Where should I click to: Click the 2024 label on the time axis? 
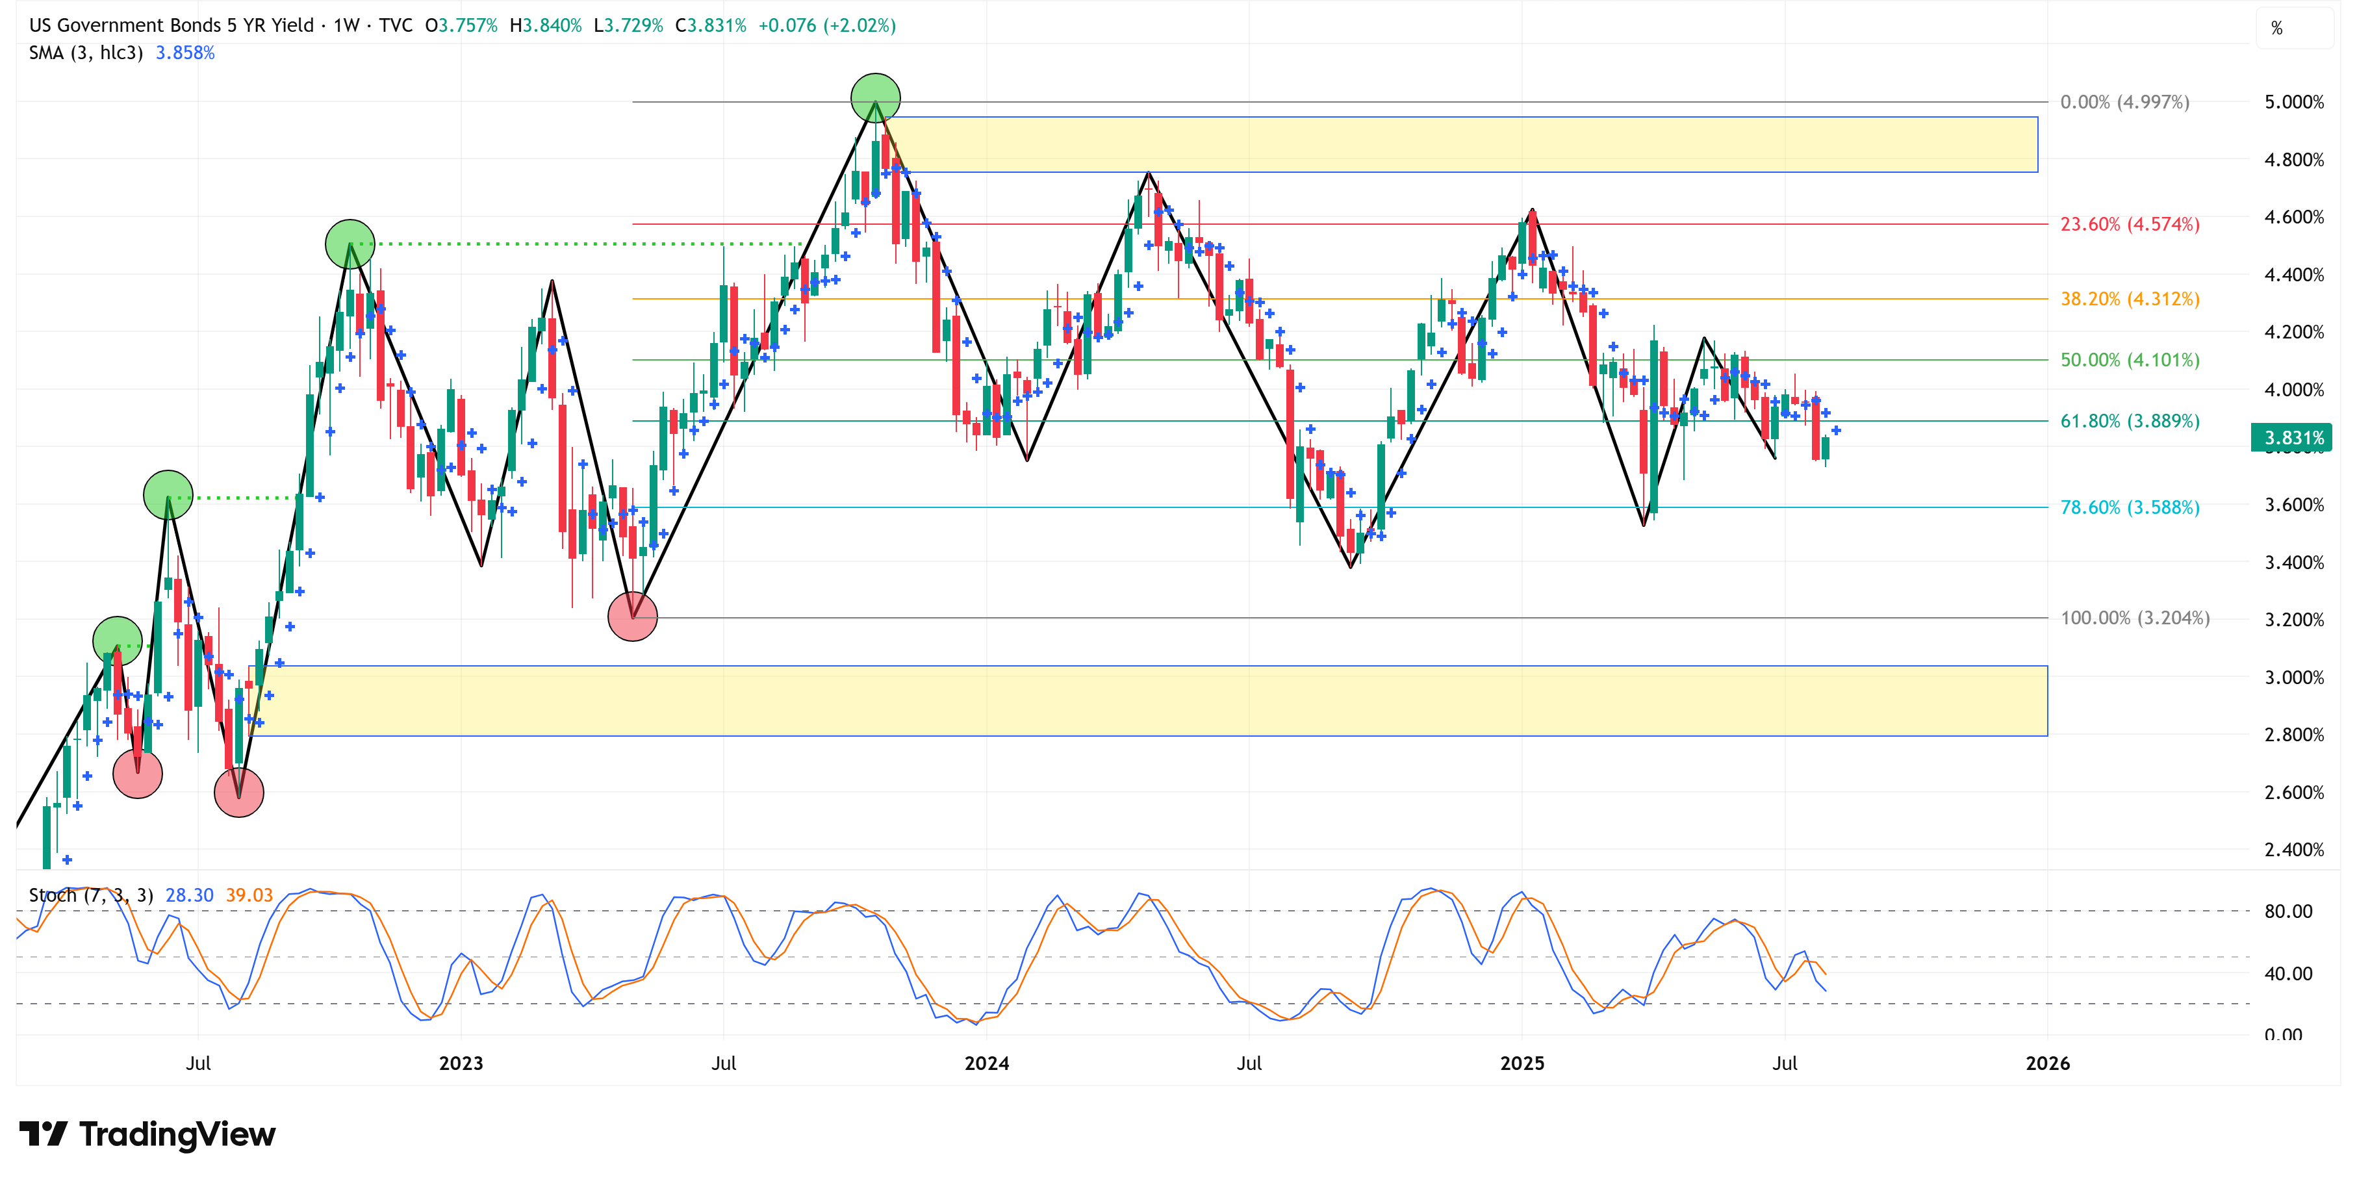click(x=986, y=1063)
